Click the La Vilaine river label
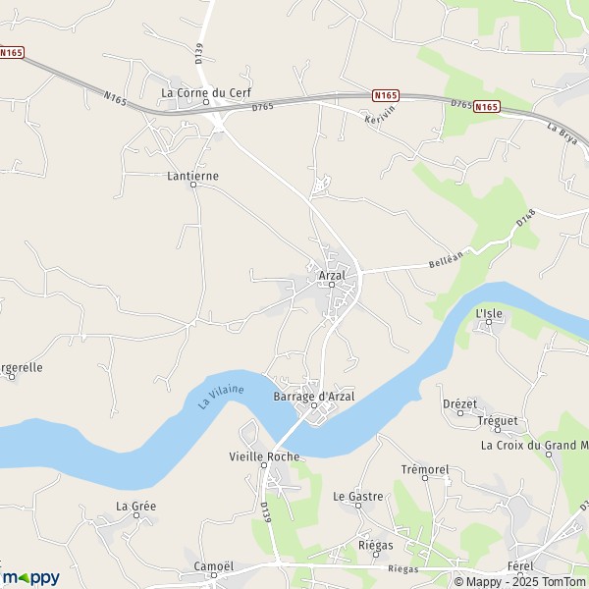 (221, 397)
